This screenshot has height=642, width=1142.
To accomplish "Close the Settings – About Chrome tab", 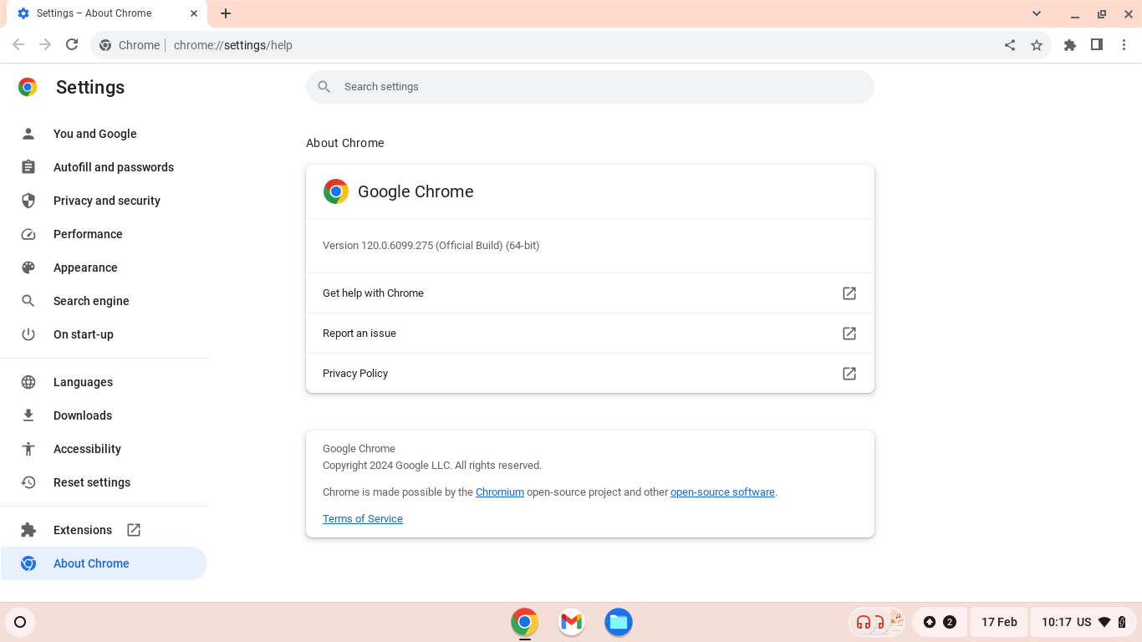I will pos(194,13).
